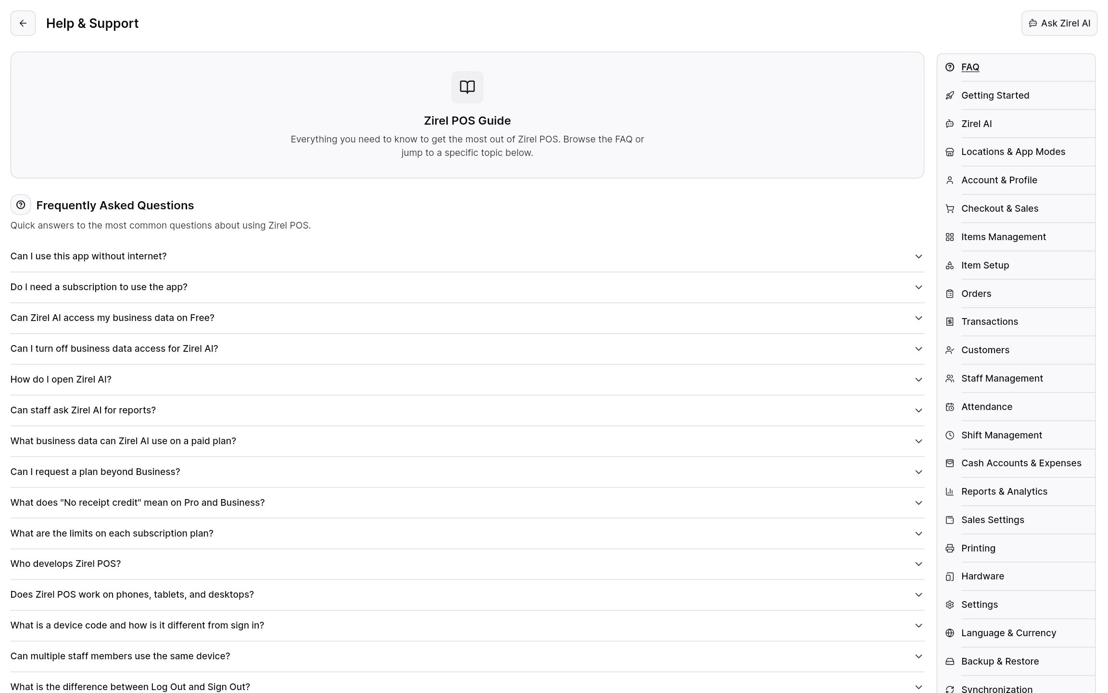This screenshot has width=1108, height=693.
Task: Click the Checkout & Sales cart icon
Action: click(x=949, y=209)
